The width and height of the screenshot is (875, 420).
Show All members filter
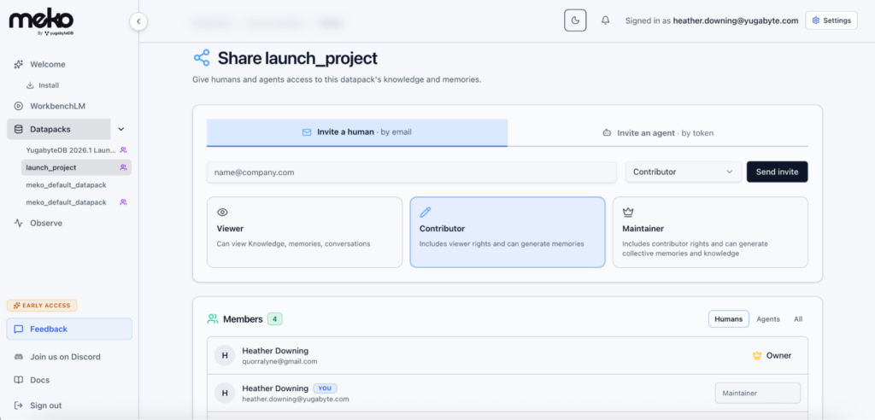click(x=798, y=319)
